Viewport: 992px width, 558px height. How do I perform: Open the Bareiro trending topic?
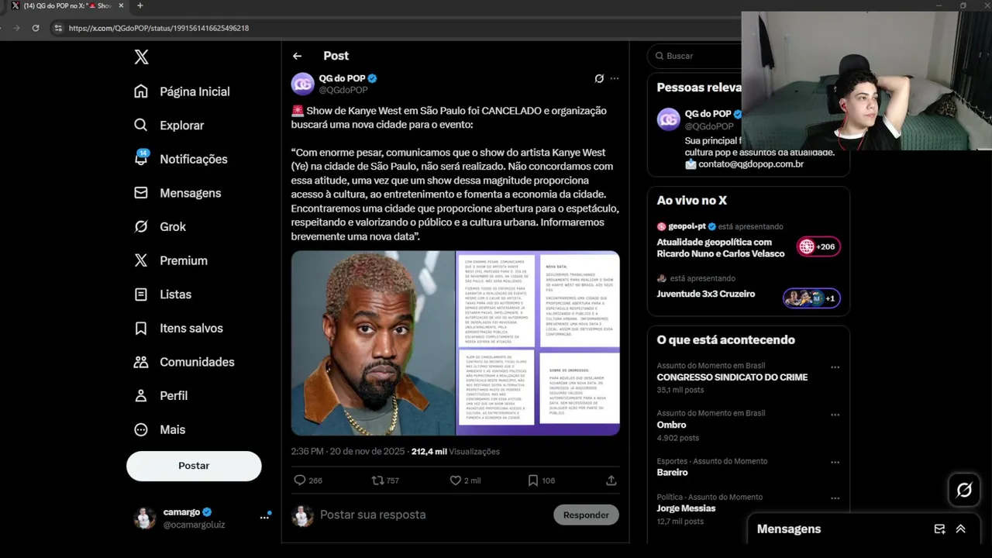(x=673, y=472)
